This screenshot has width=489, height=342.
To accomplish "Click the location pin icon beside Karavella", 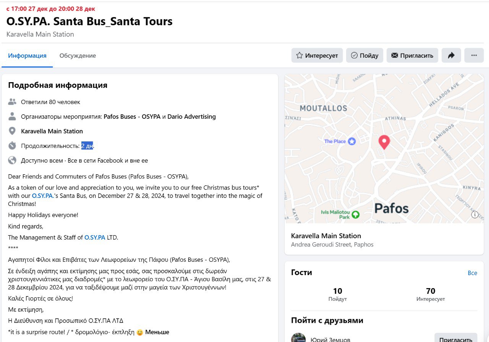I will pyautogui.click(x=12, y=131).
